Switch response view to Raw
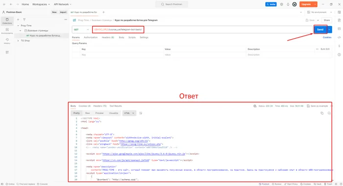343x186 pixels. 88,113
